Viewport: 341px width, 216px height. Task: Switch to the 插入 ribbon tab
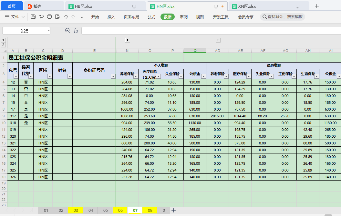pos(111,17)
